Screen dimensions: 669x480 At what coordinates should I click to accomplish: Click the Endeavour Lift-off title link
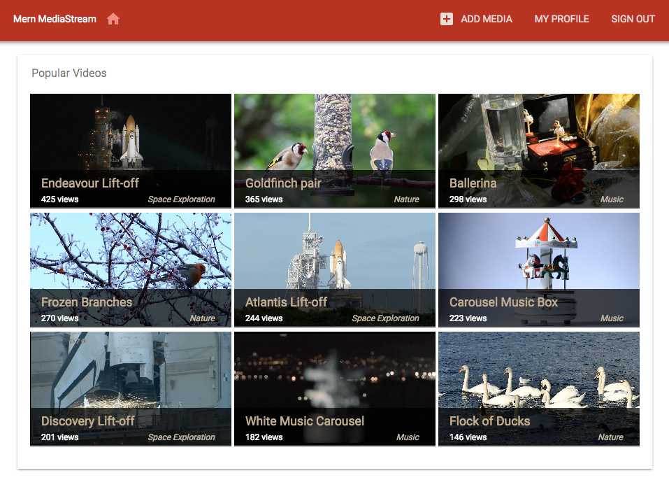[90, 183]
